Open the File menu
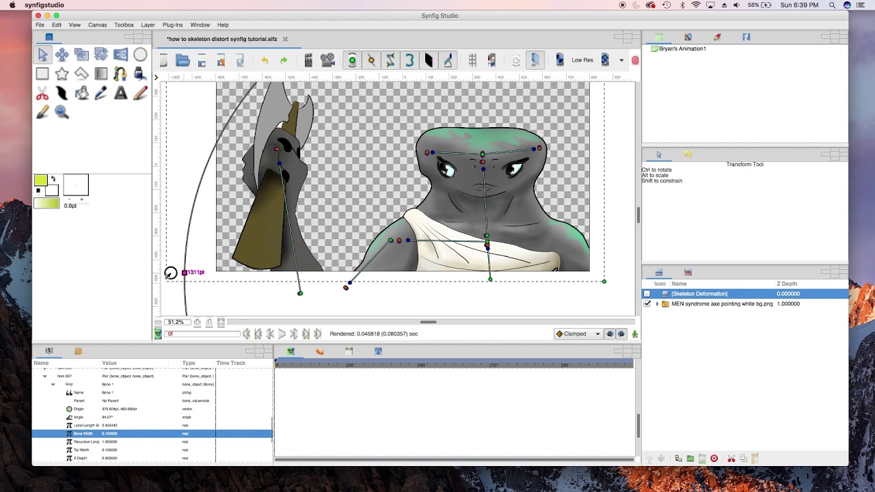The image size is (875, 492). click(x=40, y=25)
